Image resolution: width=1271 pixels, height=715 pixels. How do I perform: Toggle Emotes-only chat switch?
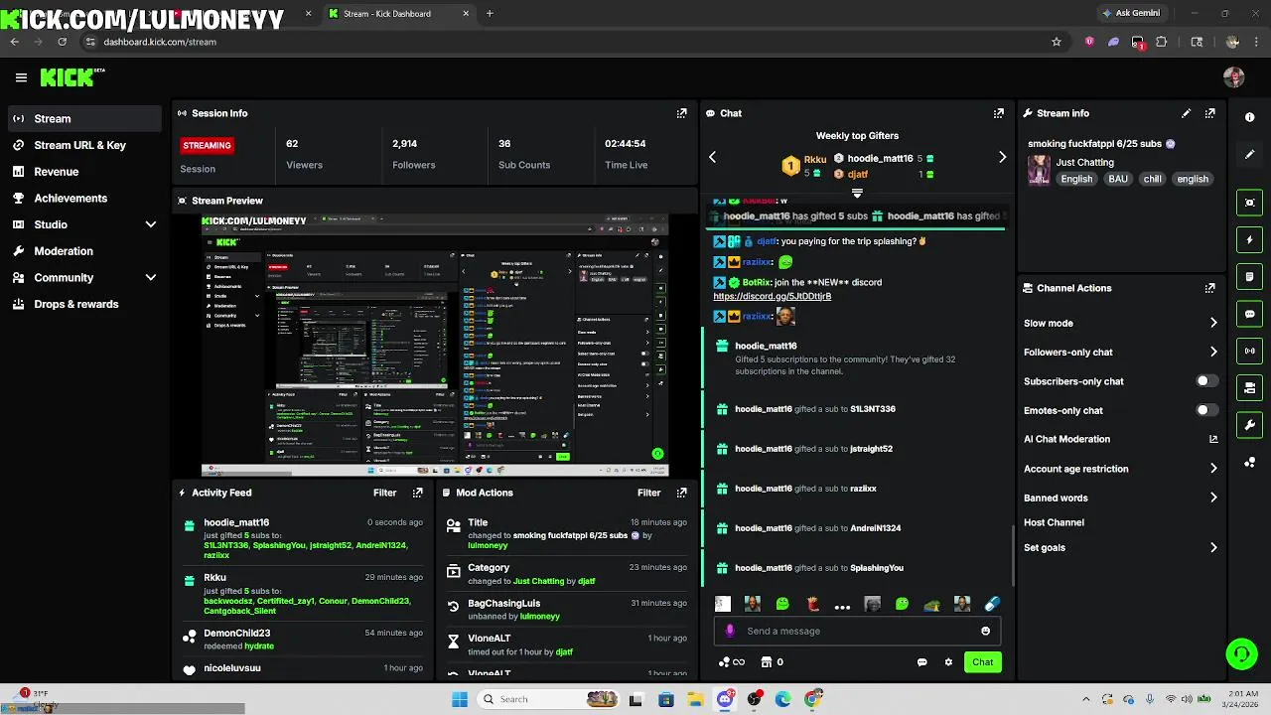(x=1206, y=410)
